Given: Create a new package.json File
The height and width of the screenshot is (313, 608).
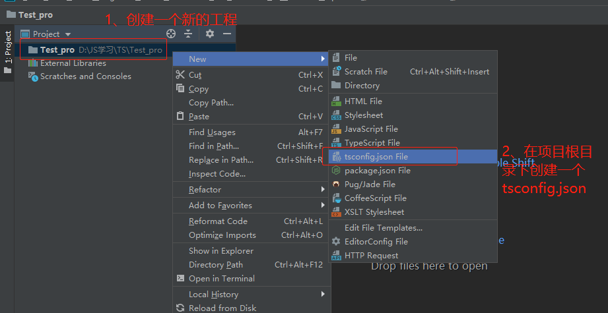Looking at the screenshot, I should point(413,170).
